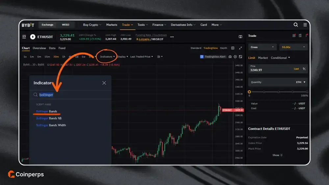The height and width of the screenshot is (185, 329).
Task: Select the 1m timeframe
Action: click(x=32, y=57)
